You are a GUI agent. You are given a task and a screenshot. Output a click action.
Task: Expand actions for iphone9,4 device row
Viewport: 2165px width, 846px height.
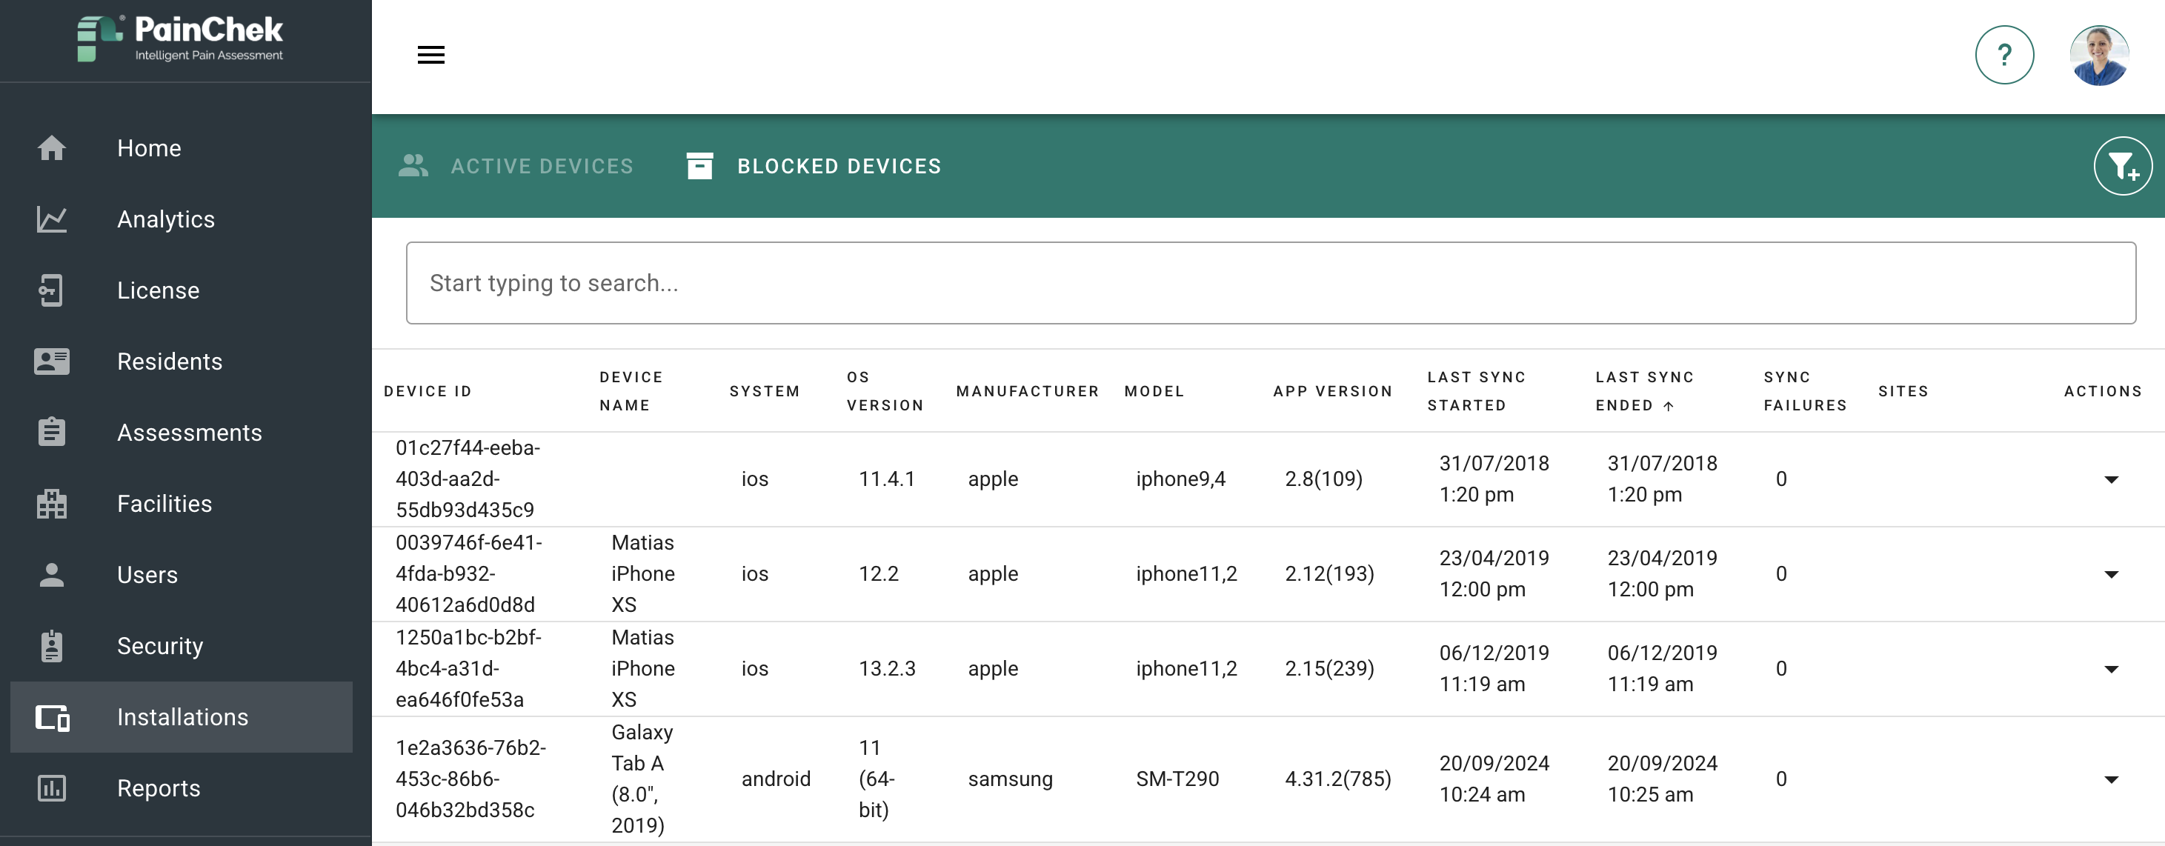pos(2110,480)
